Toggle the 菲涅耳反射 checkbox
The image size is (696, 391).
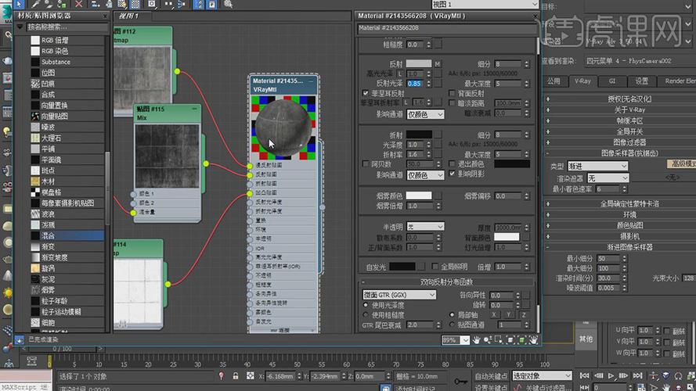tap(365, 93)
